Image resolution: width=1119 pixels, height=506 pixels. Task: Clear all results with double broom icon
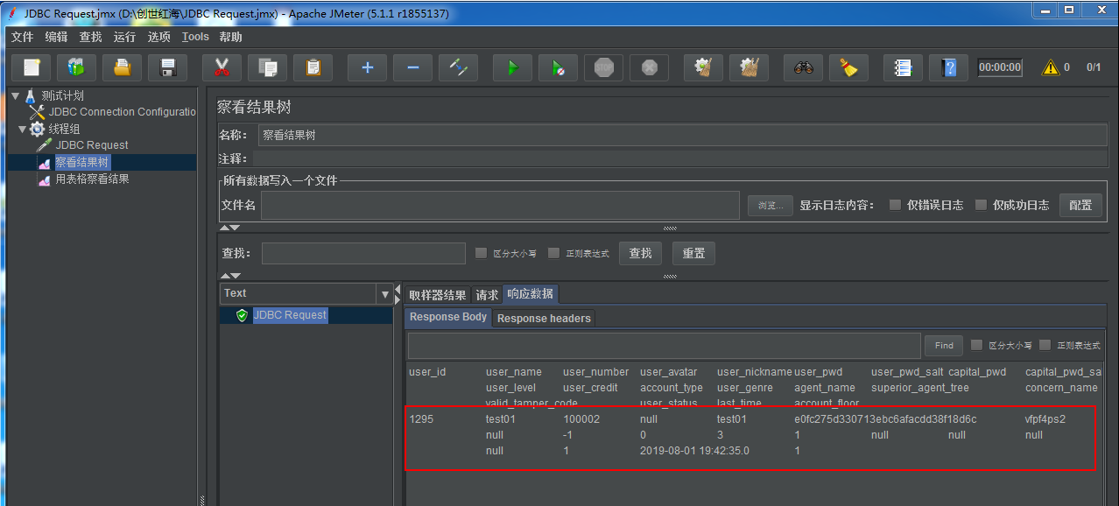click(749, 67)
